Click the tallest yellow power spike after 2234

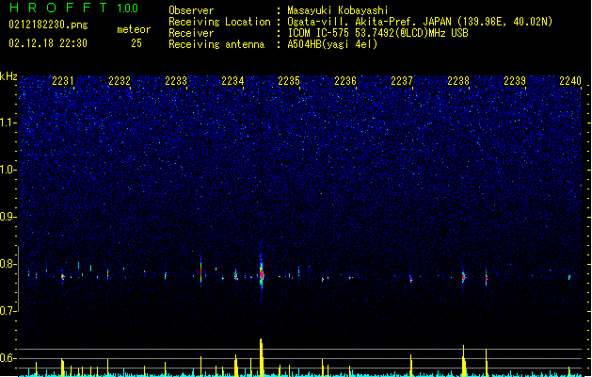coord(262,357)
